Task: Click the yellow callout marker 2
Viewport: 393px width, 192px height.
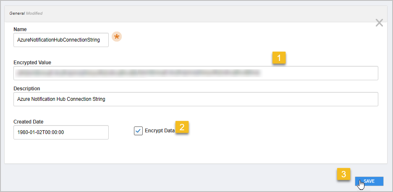Action: coord(182,127)
